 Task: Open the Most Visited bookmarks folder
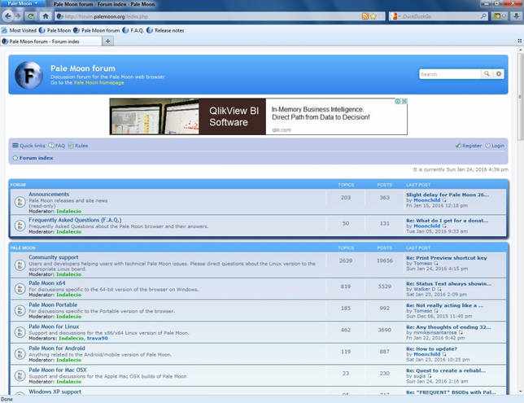[x=20, y=30]
